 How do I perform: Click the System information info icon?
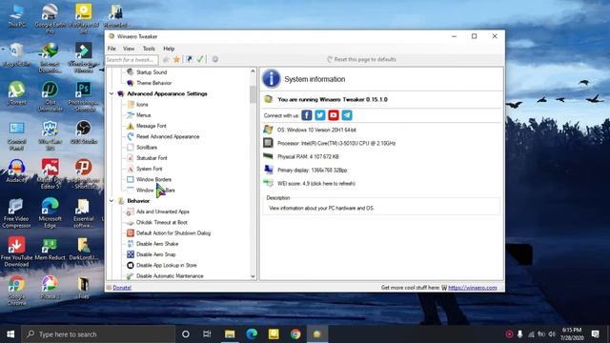(x=271, y=78)
